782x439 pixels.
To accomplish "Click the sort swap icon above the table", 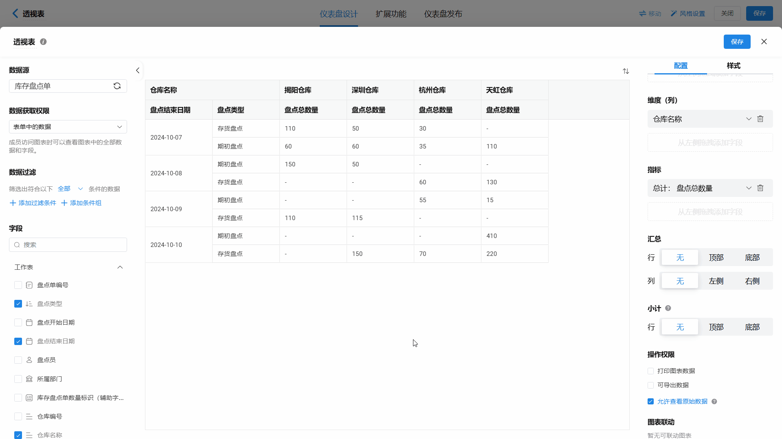I will tap(626, 71).
